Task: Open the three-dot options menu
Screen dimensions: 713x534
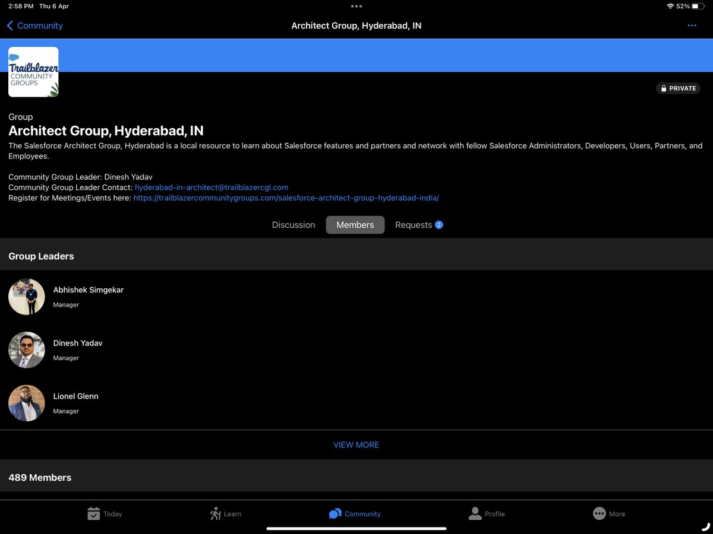Action: pyautogui.click(x=692, y=26)
